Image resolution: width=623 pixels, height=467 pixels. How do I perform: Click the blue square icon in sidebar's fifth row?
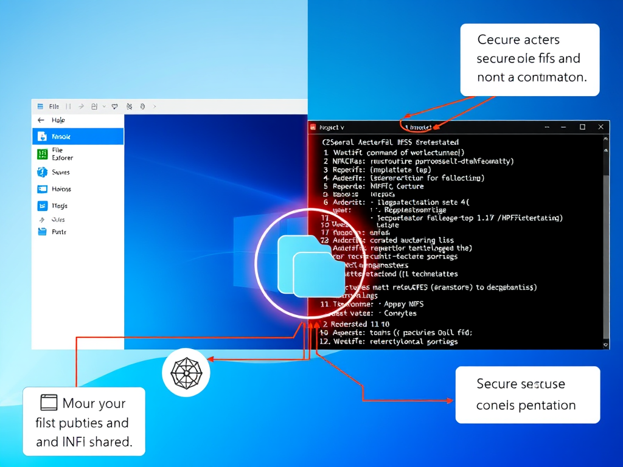42,206
